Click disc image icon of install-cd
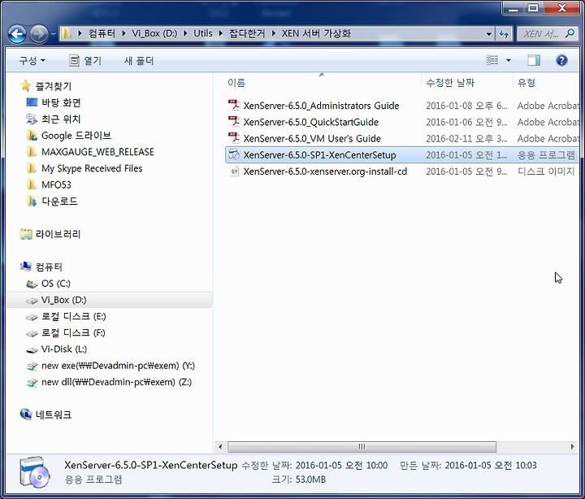Viewport: 585px width, 499px height. pos(234,171)
